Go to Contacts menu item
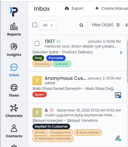The height and width of the screenshot is (147, 128). click(x=14, y=131)
